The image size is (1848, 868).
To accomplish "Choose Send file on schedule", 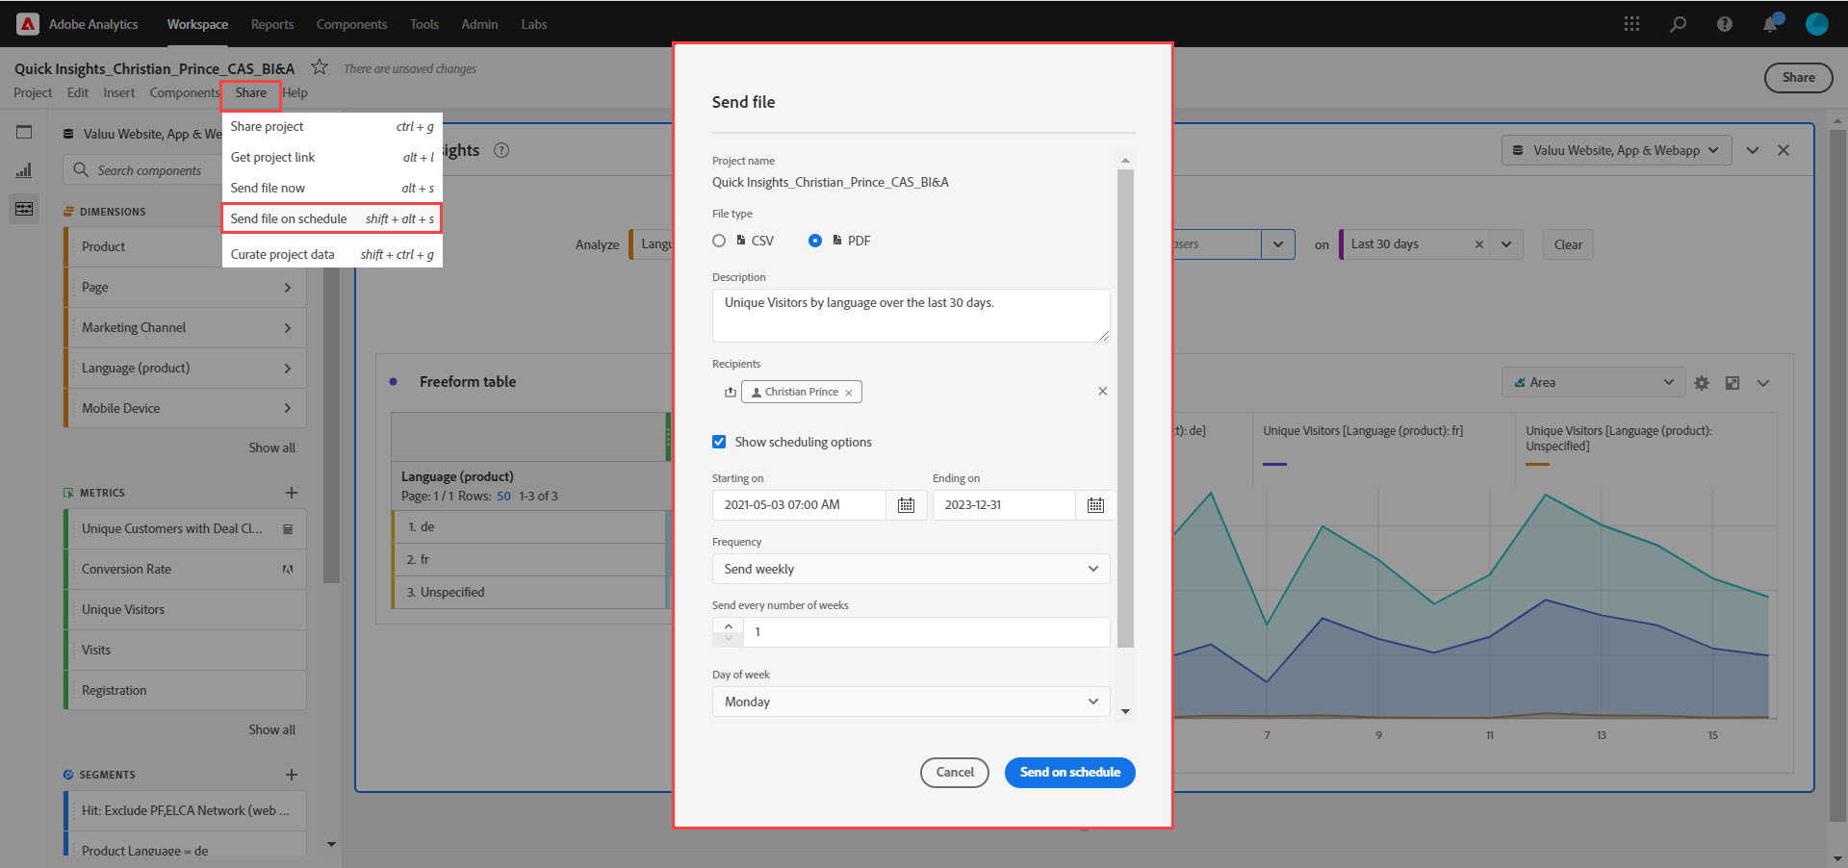I will coord(332,218).
